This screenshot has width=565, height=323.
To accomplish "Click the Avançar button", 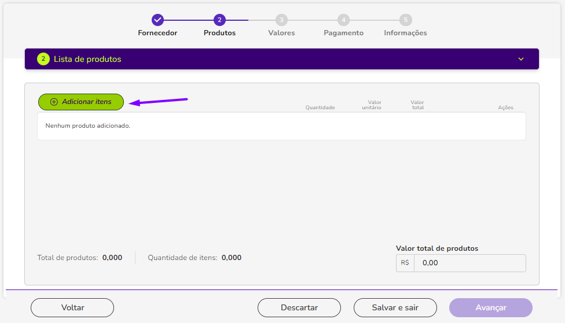I will pos(491,307).
